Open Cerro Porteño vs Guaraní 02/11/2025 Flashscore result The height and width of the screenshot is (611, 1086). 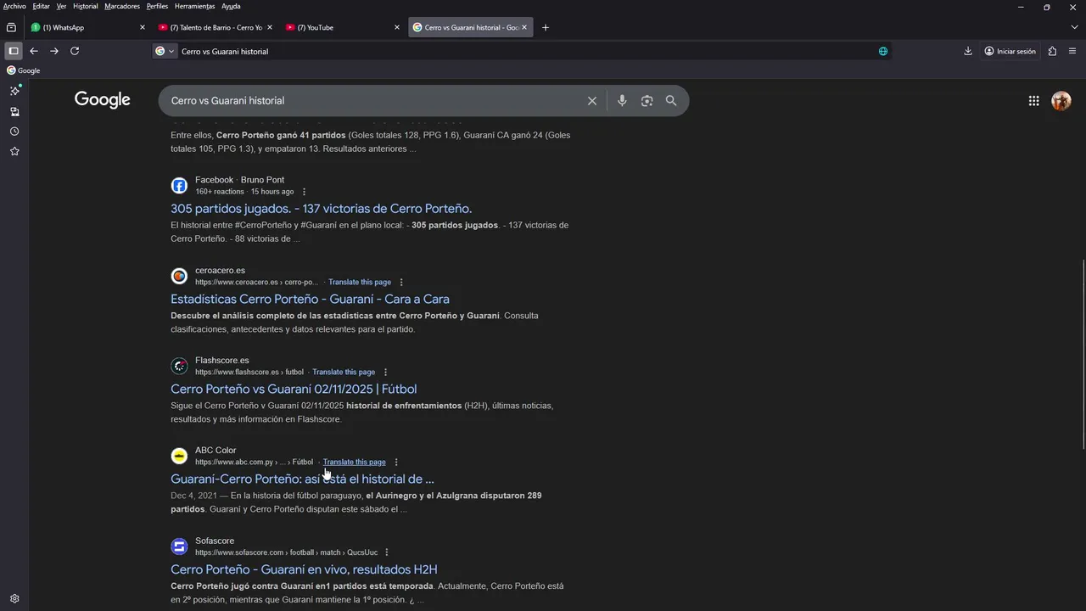(294, 389)
